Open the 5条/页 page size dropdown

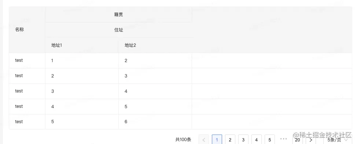pyautogui.click(x=338, y=140)
